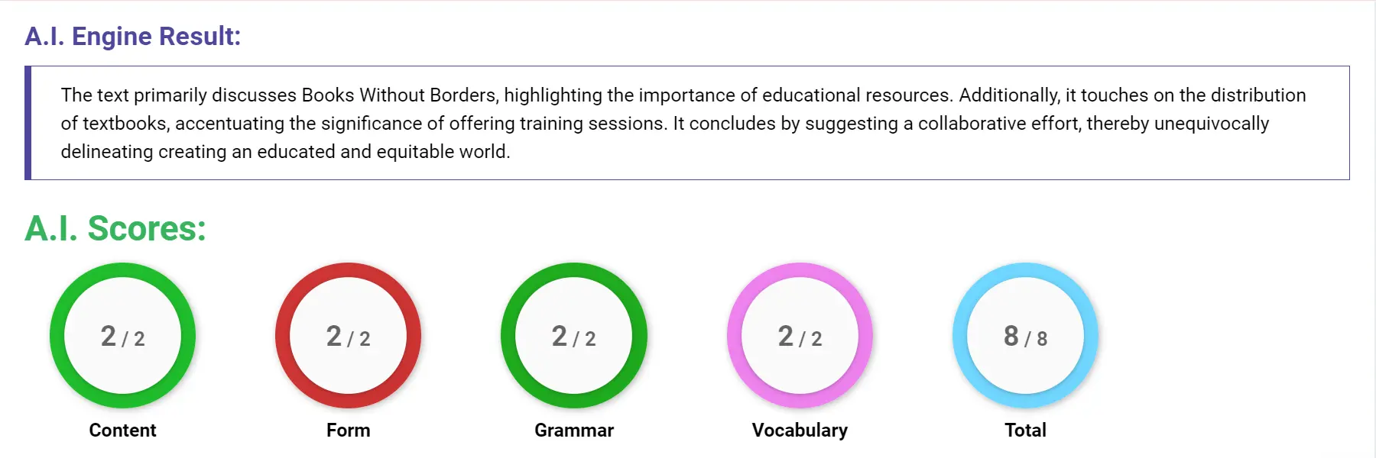Click the Form label beneath the red circle

348,430
